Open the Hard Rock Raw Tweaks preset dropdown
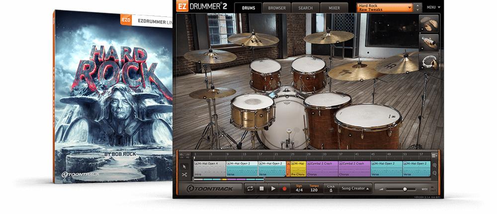The width and height of the screenshot is (497, 214). tap(385, 7)
